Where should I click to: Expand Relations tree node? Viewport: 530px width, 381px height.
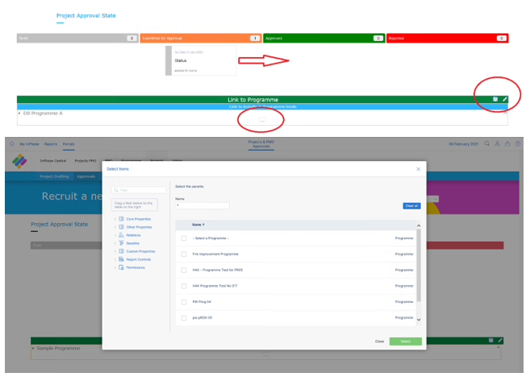[x=115, y=235]
